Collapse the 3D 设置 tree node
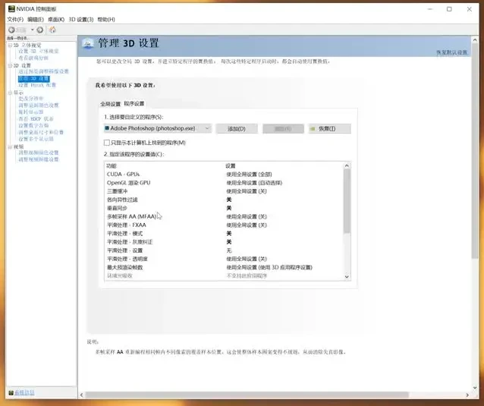Screen dimensions: 484x406 click(x=9, y=65)
